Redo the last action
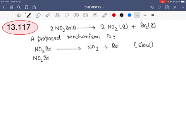The height and width of the screenshot is (139, 186). point(160,7)
